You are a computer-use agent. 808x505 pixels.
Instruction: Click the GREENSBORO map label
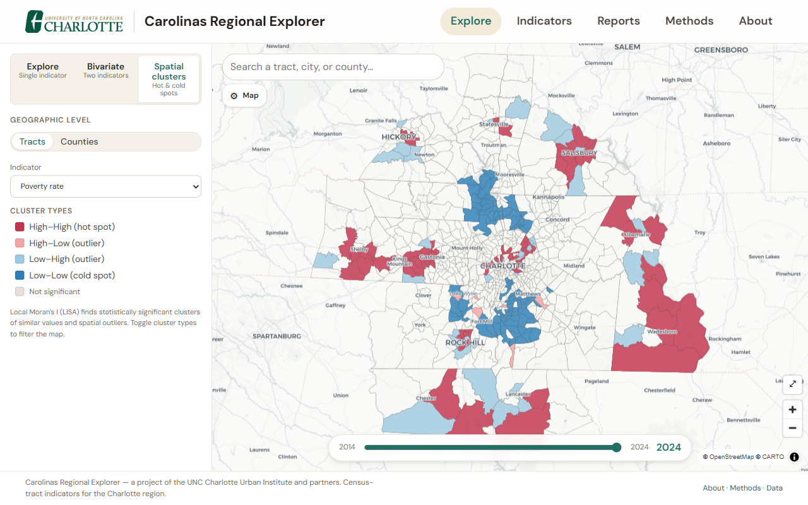click(721, 49)
